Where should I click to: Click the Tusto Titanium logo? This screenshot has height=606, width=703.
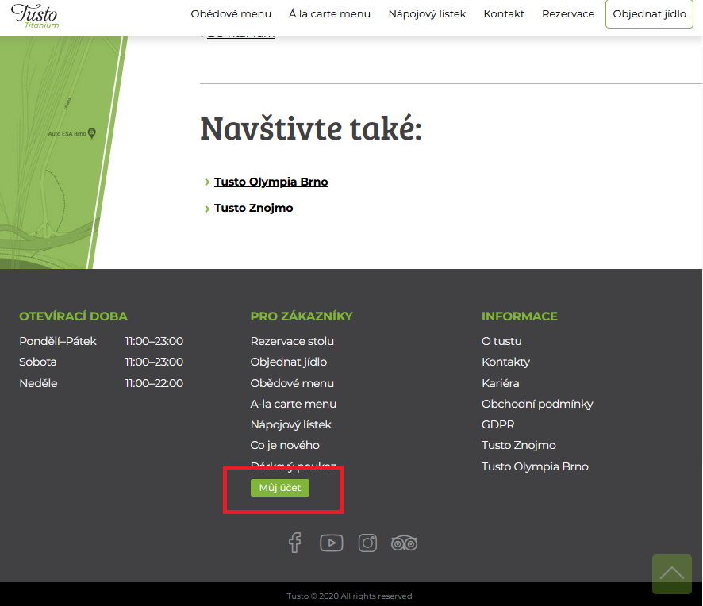(x=35, y=16)
